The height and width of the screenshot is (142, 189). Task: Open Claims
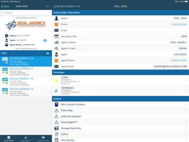[121, 134]
